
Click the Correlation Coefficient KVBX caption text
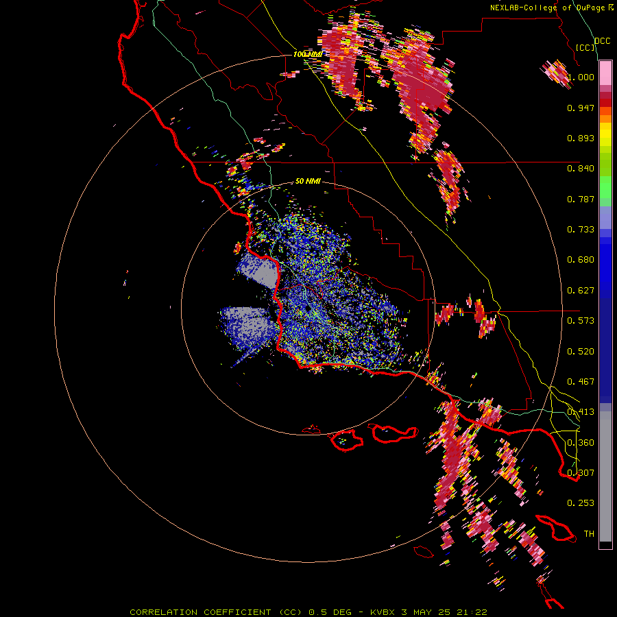point(308,612)
